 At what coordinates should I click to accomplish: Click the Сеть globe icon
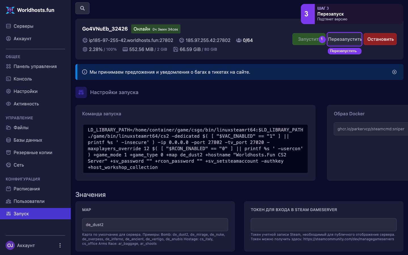point(8,165)
